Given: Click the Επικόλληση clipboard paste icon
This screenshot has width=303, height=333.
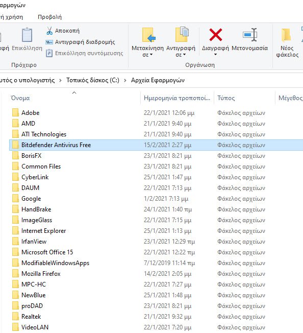Looking at the screenshot, I should point(27,35).
